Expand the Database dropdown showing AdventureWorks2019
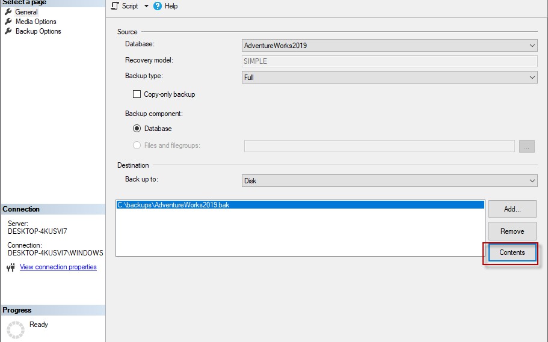This screenshot has height=342, width=548. (389, 46)
